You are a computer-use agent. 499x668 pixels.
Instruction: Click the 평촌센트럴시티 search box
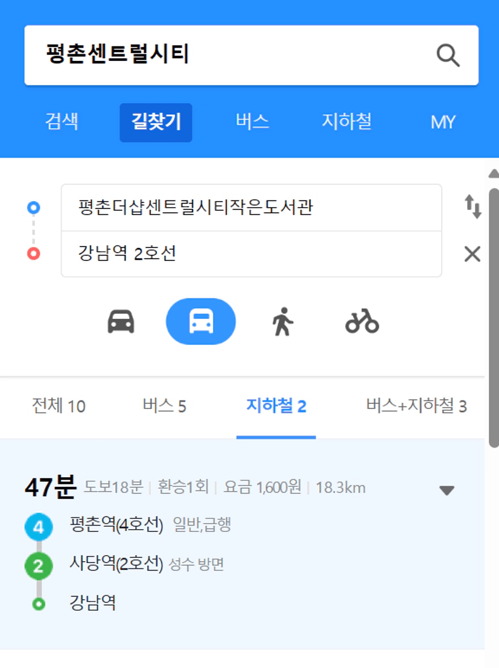tap(251, 56)
